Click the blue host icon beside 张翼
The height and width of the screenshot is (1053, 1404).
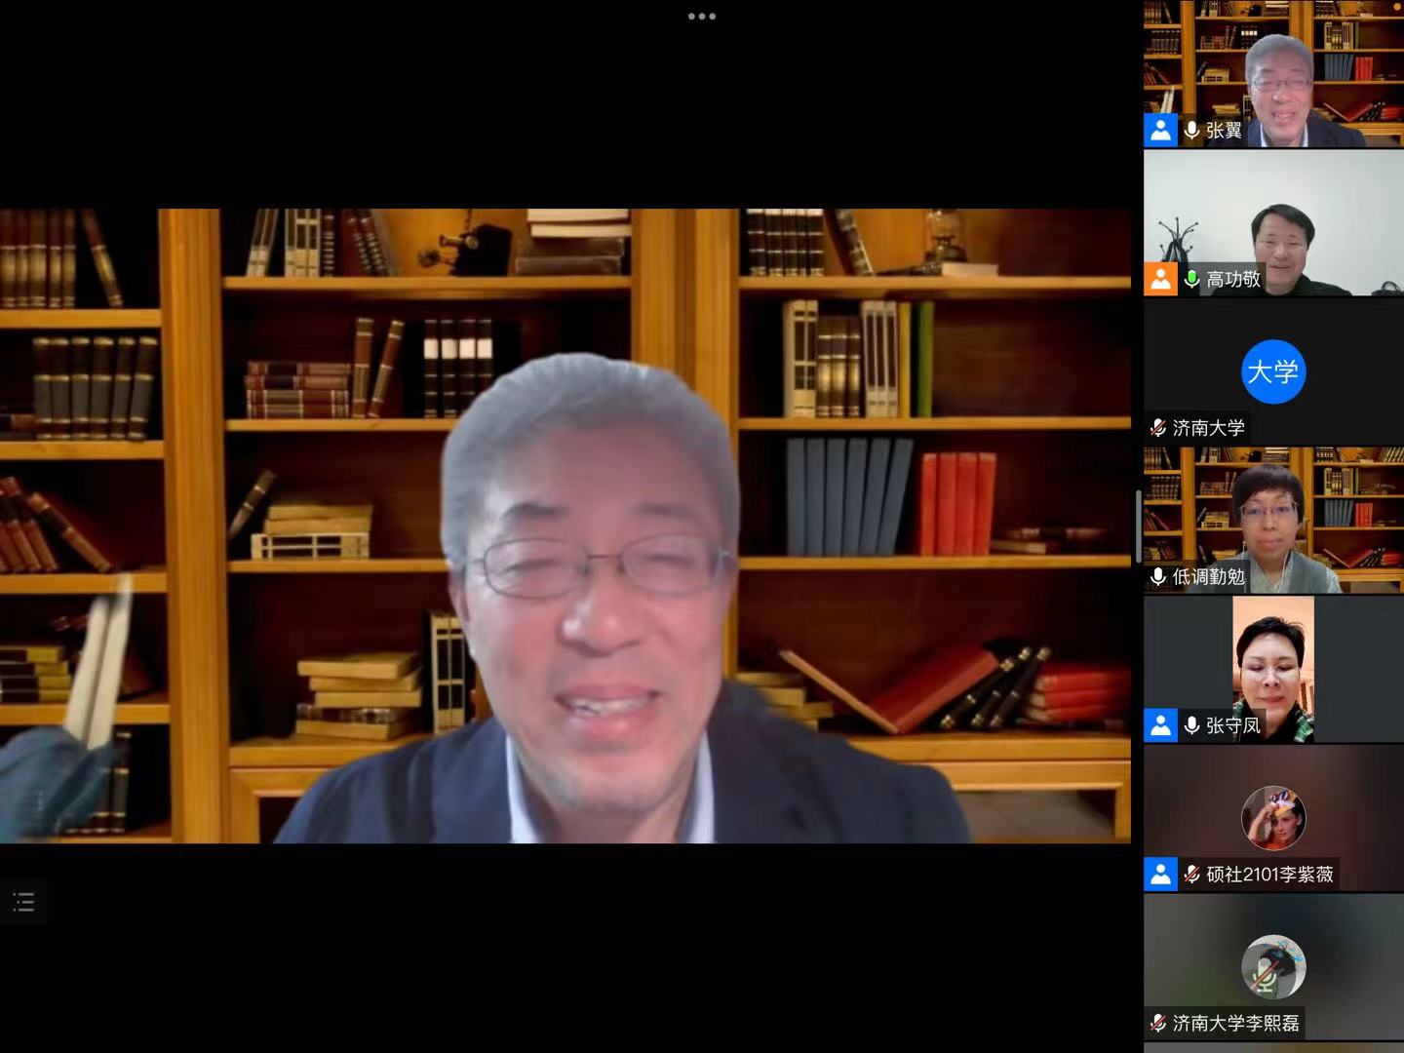pyautogui.click(x=1160, y=130)
